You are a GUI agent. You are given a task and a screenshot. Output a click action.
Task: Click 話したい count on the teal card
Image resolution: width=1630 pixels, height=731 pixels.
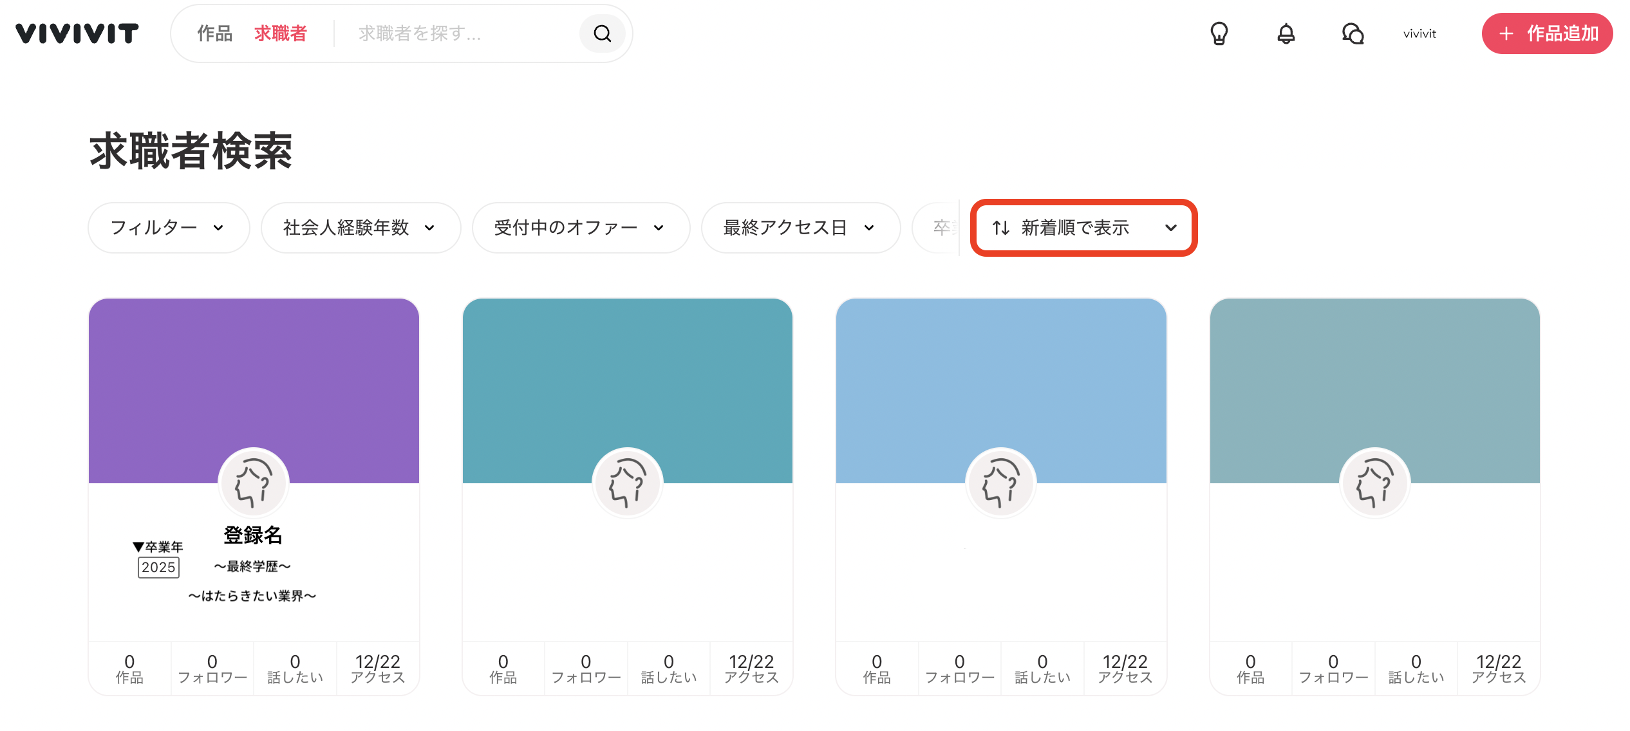[669, 669]
